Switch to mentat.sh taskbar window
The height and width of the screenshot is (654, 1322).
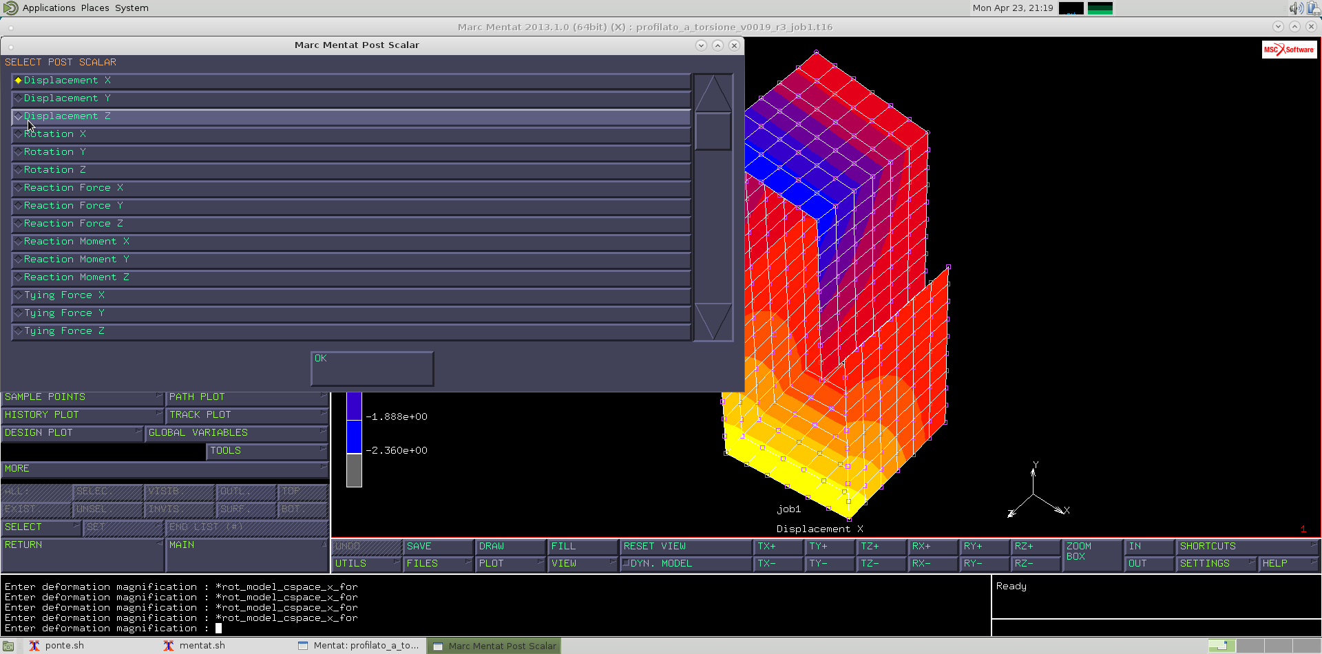click(x=194, y=646)
